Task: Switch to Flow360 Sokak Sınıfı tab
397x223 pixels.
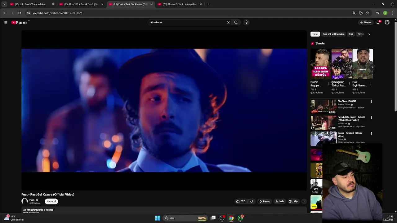Action: [81, 4]
